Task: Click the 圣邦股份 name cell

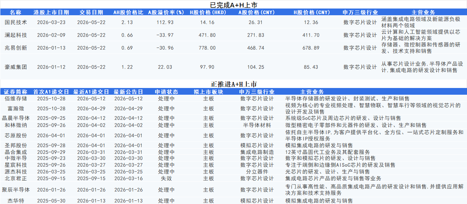Action: (x=16, y=145)
